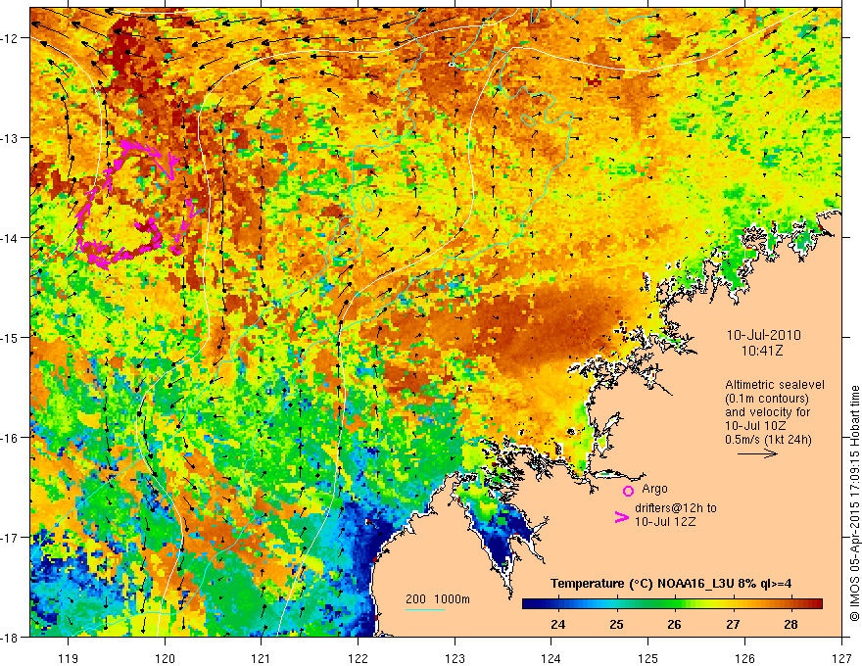Viewport: 862px width, 666px height.
Task: Click the longitude axis label '120'
Action: (165, 658)
